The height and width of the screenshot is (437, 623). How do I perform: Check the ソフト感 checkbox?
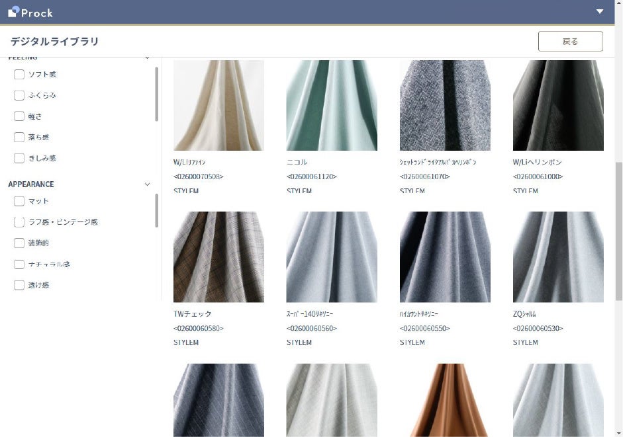click(19, 74)
